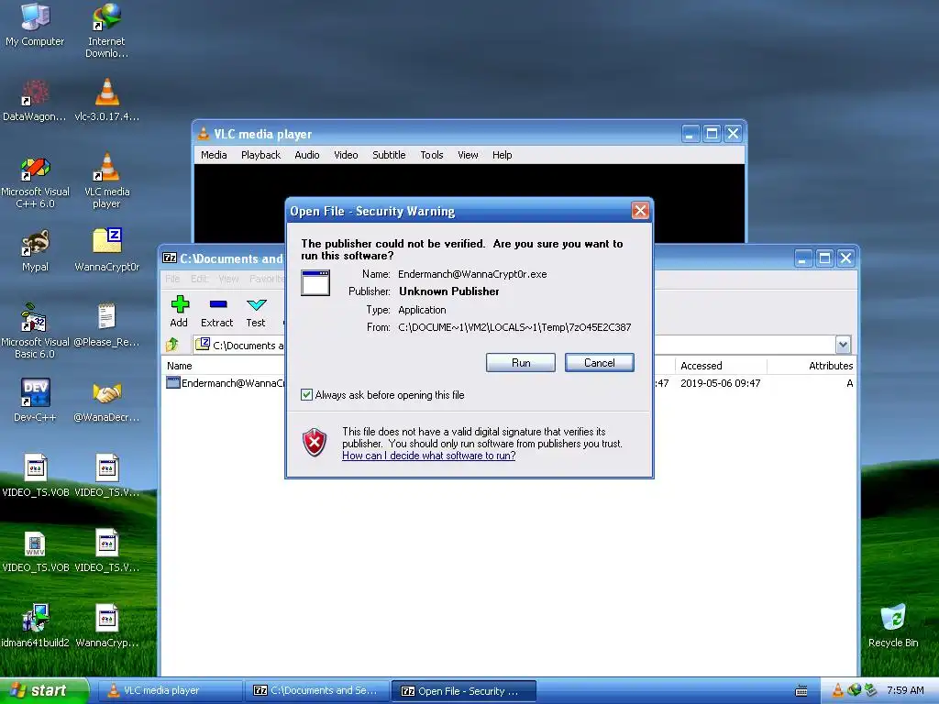Maximize the VLC media player window
This screenshot has width=939, height=704.
(x=712, y=134)
